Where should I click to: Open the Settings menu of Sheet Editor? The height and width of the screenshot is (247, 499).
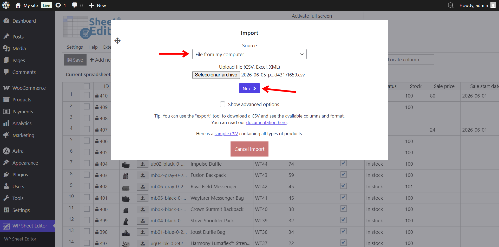point(75,47)
